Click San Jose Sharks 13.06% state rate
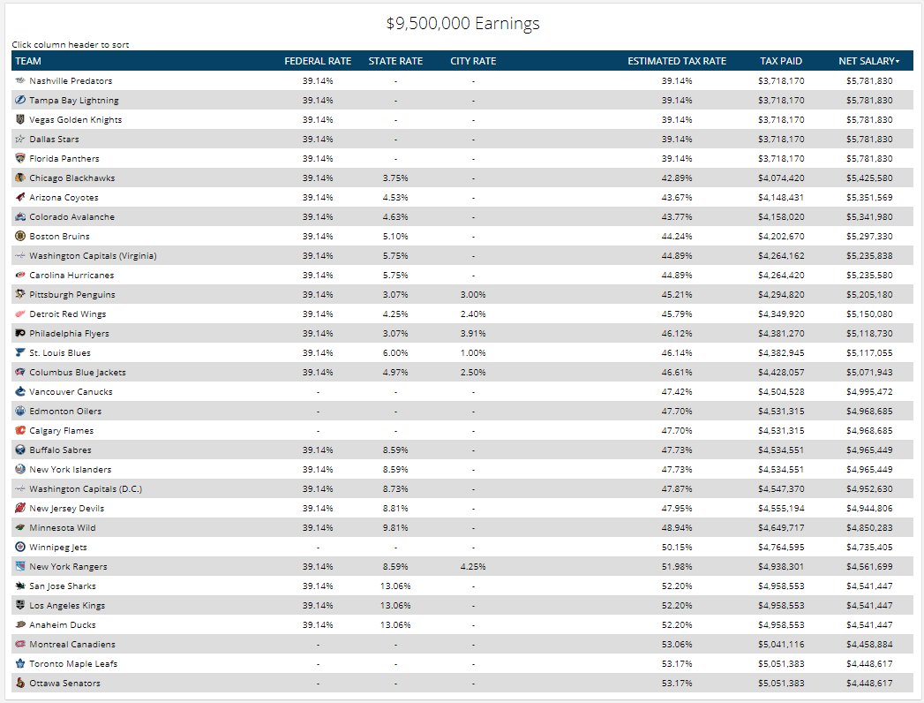This screenshot has width=924, height=703. pos(395,586)
